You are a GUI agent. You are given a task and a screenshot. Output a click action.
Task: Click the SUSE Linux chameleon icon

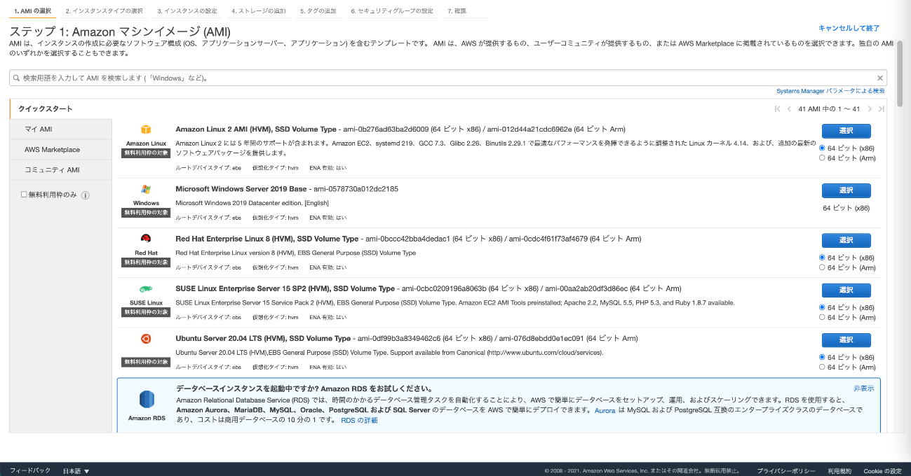tap(146, 289)
